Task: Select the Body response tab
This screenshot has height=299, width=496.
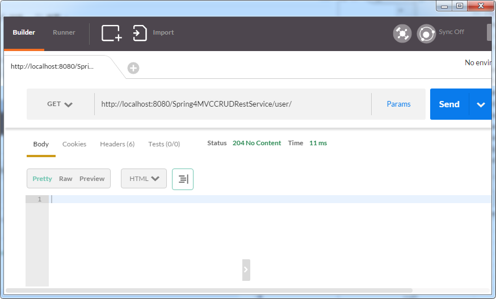Action: coord(41,144)
